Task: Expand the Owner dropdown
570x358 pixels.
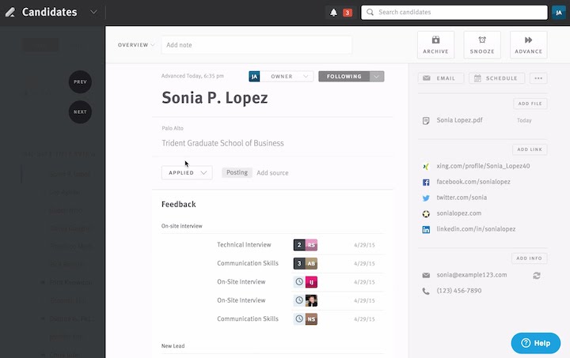Action: pyautogui.click(x=288, y=77)
